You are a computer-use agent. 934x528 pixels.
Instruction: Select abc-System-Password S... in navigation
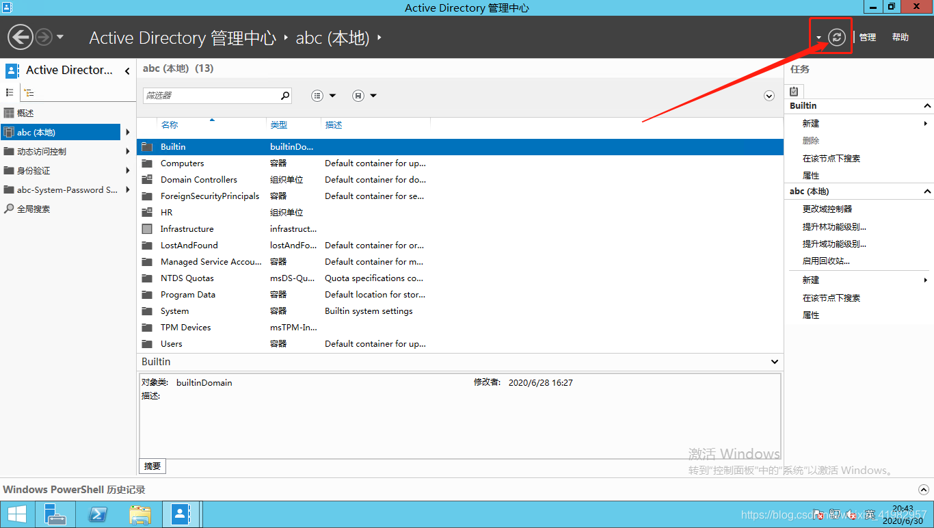click(x=67, y=189)
